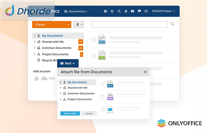Select the IMG file checkbox in dialog
This screenshot has height=133, width=207.
coord(103,97)
